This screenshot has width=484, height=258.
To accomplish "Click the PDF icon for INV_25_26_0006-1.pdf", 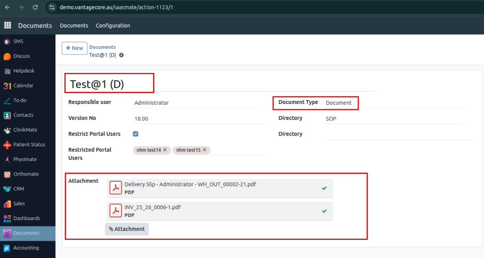I will point(115,211).
